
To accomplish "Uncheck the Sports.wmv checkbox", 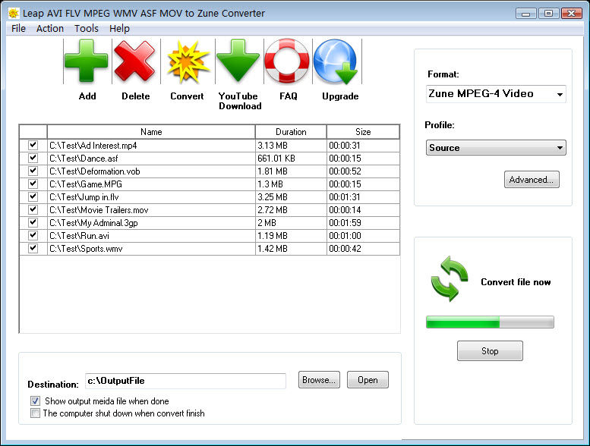I will [33, 248].
